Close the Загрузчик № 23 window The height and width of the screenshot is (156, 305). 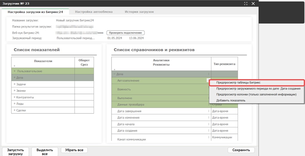pos(253,3)
